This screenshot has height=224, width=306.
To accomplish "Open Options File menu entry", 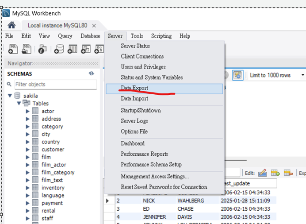I will click(x=164, y=131).
